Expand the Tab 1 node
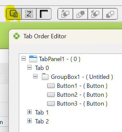The width and height of the screenshot is (122, 132). [29, 112]
